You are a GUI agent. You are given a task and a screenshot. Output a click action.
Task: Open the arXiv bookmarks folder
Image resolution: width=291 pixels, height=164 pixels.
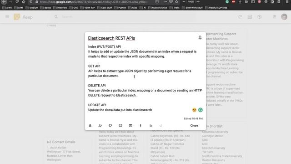tap(7, 8)
